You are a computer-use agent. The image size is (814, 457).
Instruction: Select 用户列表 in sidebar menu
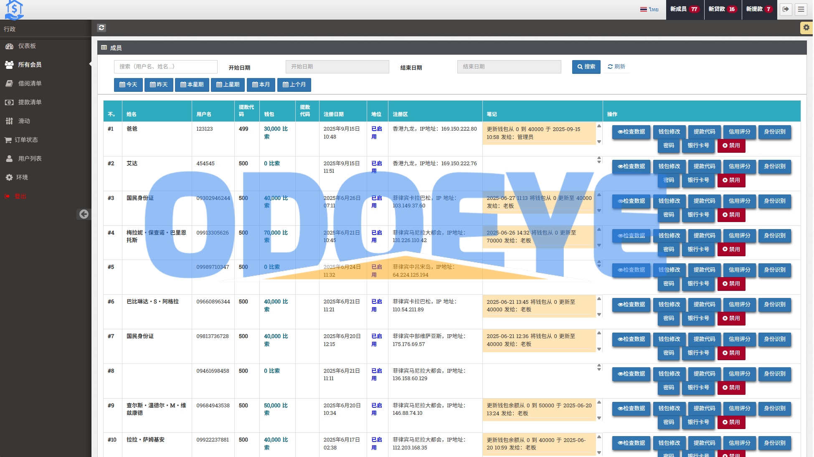[29, 159]
